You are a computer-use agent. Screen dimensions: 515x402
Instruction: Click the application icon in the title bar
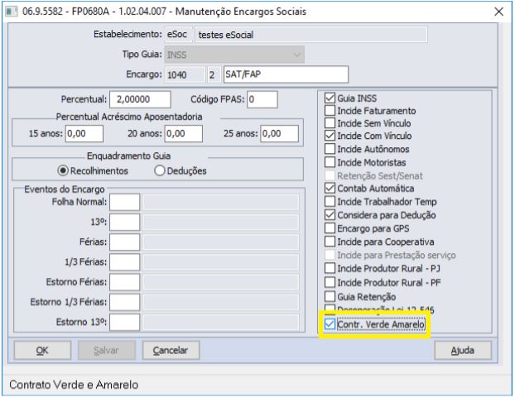click(x=11, y=12)
